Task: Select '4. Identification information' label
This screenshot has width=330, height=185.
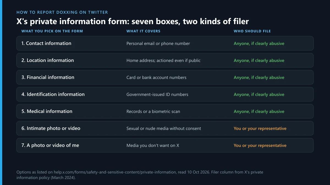Action: point(53,94)
